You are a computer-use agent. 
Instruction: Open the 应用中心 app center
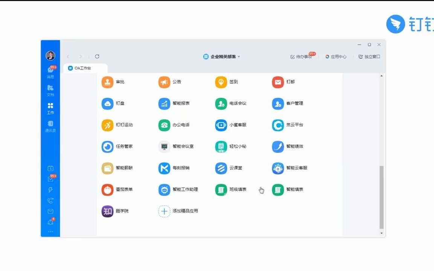click(x=336, y=56)
